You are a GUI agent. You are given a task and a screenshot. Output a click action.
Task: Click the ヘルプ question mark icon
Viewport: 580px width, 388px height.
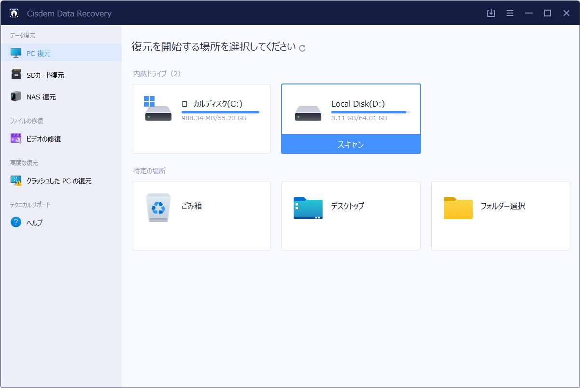pyautogui.click(x=16, y=222)
